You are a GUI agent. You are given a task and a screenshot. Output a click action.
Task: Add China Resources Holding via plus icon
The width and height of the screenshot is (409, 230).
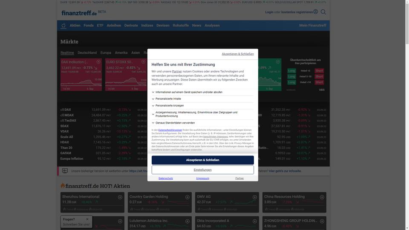[322, 197]
